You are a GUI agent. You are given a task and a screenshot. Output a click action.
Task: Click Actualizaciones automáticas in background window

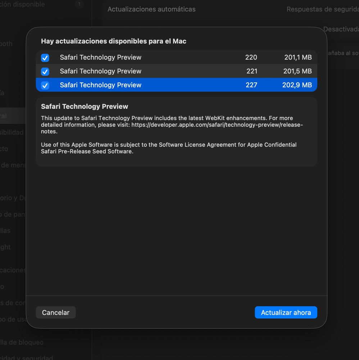151,9
